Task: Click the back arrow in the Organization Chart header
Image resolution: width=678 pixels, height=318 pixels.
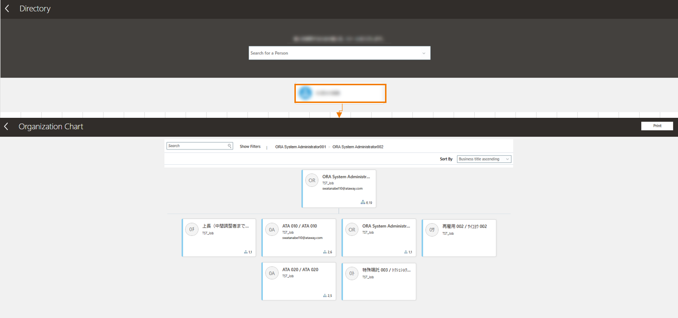Action: point(6,126)
